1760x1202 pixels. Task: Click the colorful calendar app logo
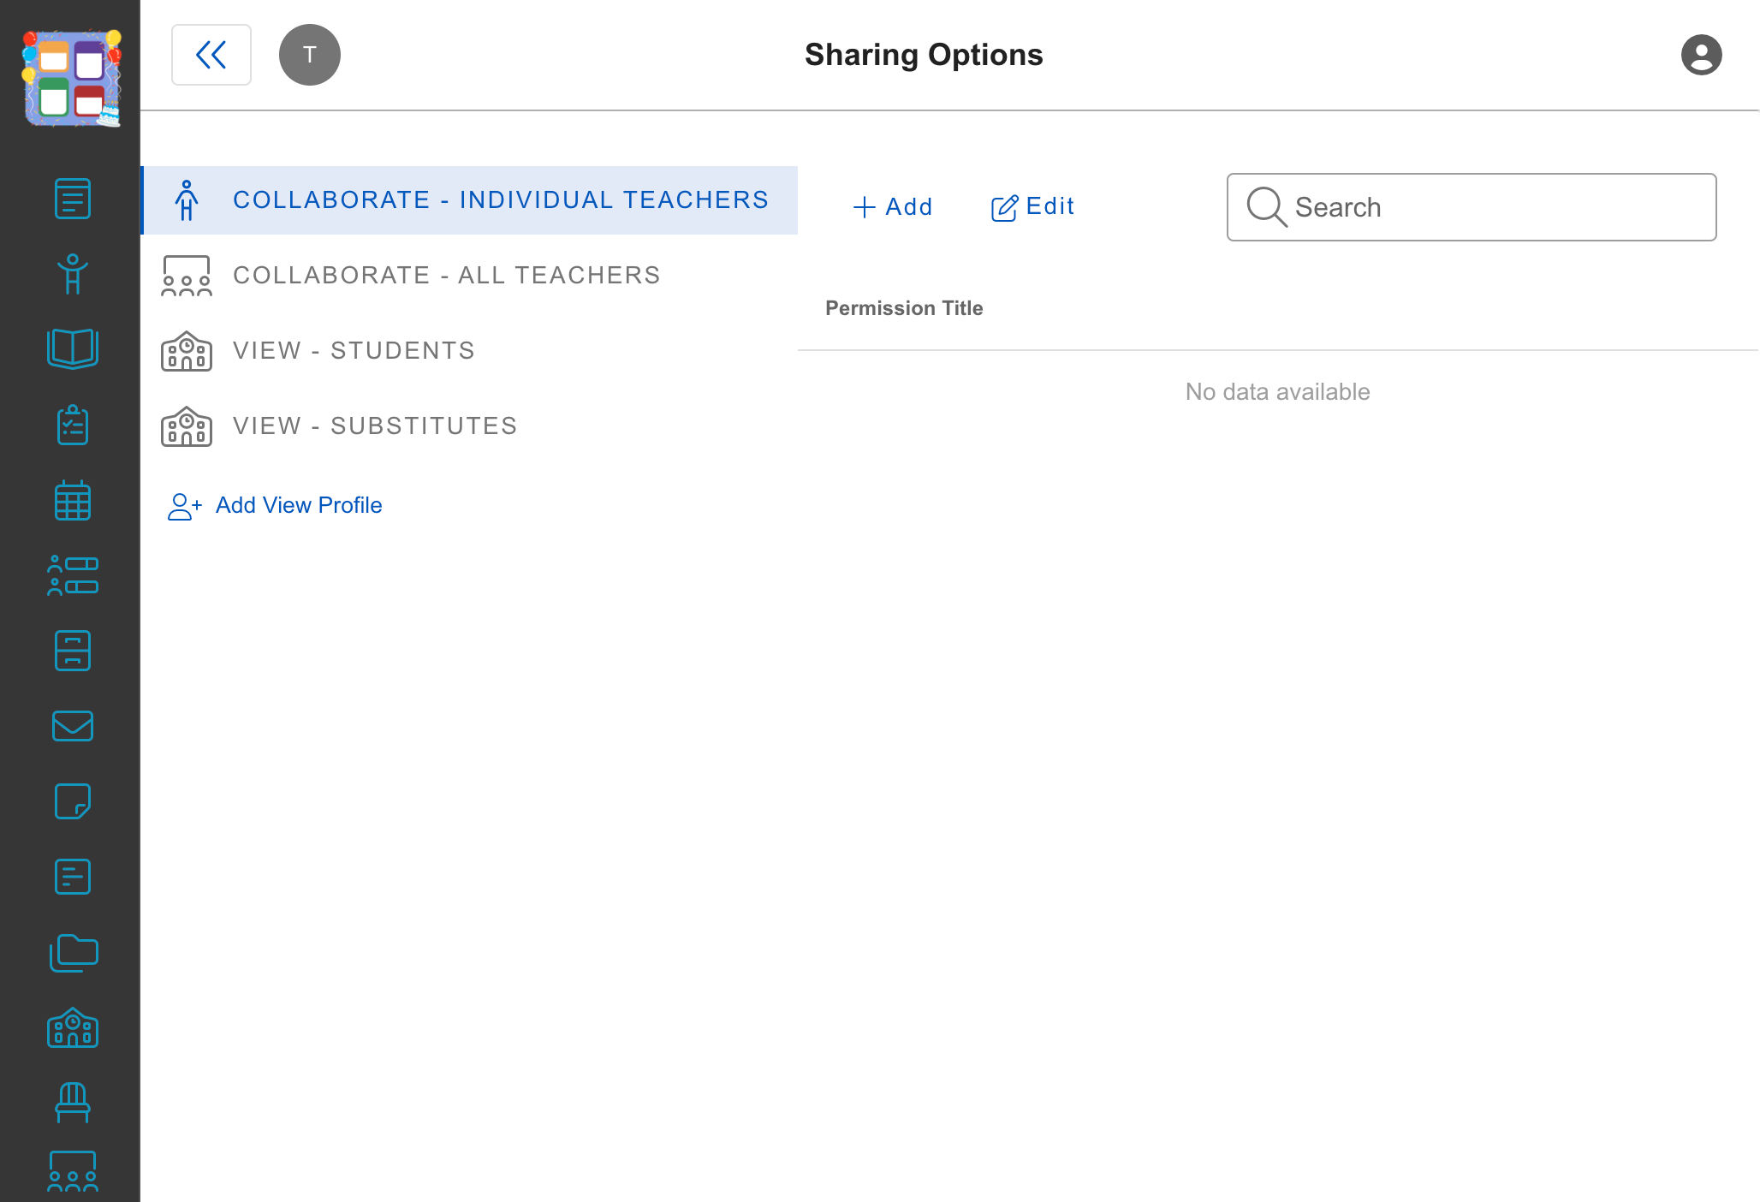[72, 79]
